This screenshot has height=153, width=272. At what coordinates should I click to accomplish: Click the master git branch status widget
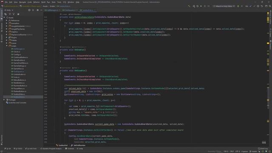pos(253,151)
